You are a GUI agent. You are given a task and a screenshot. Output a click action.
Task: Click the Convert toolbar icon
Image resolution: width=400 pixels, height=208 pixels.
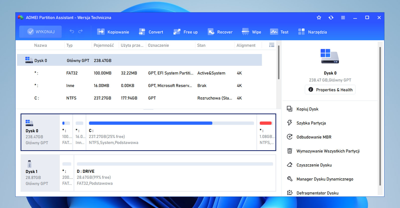(142, 32)
